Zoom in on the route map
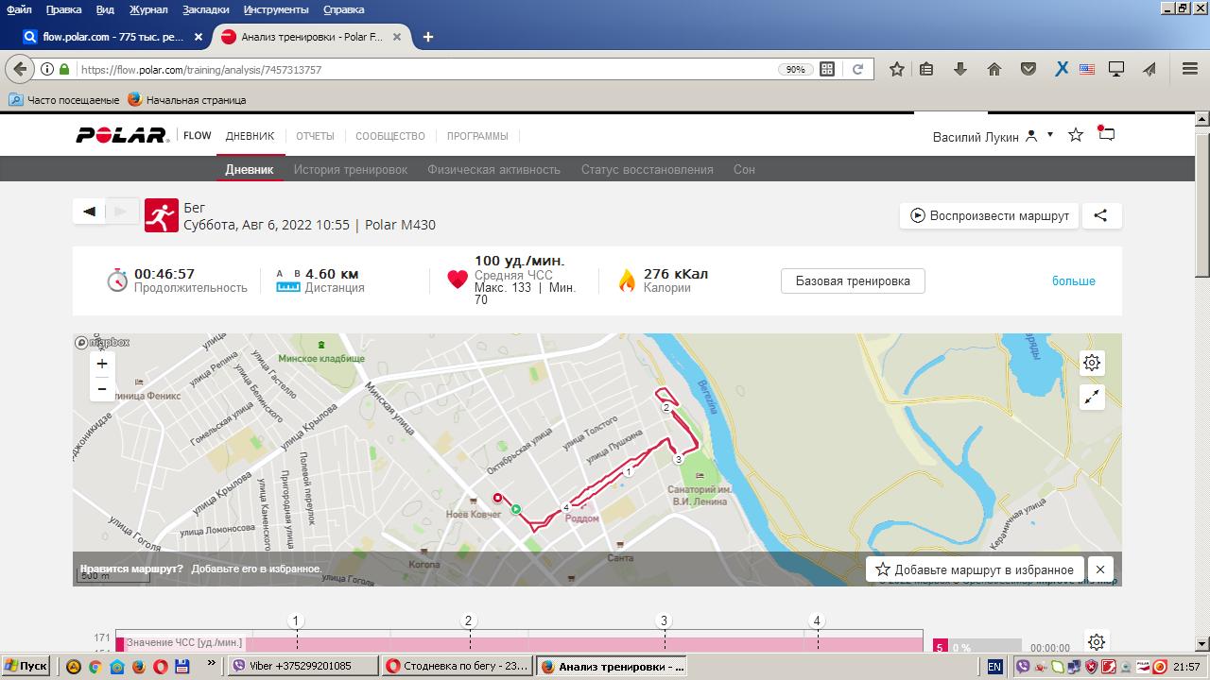Image resolution: width=1210 pixels, height=680 pixels. tap(102, 364)
